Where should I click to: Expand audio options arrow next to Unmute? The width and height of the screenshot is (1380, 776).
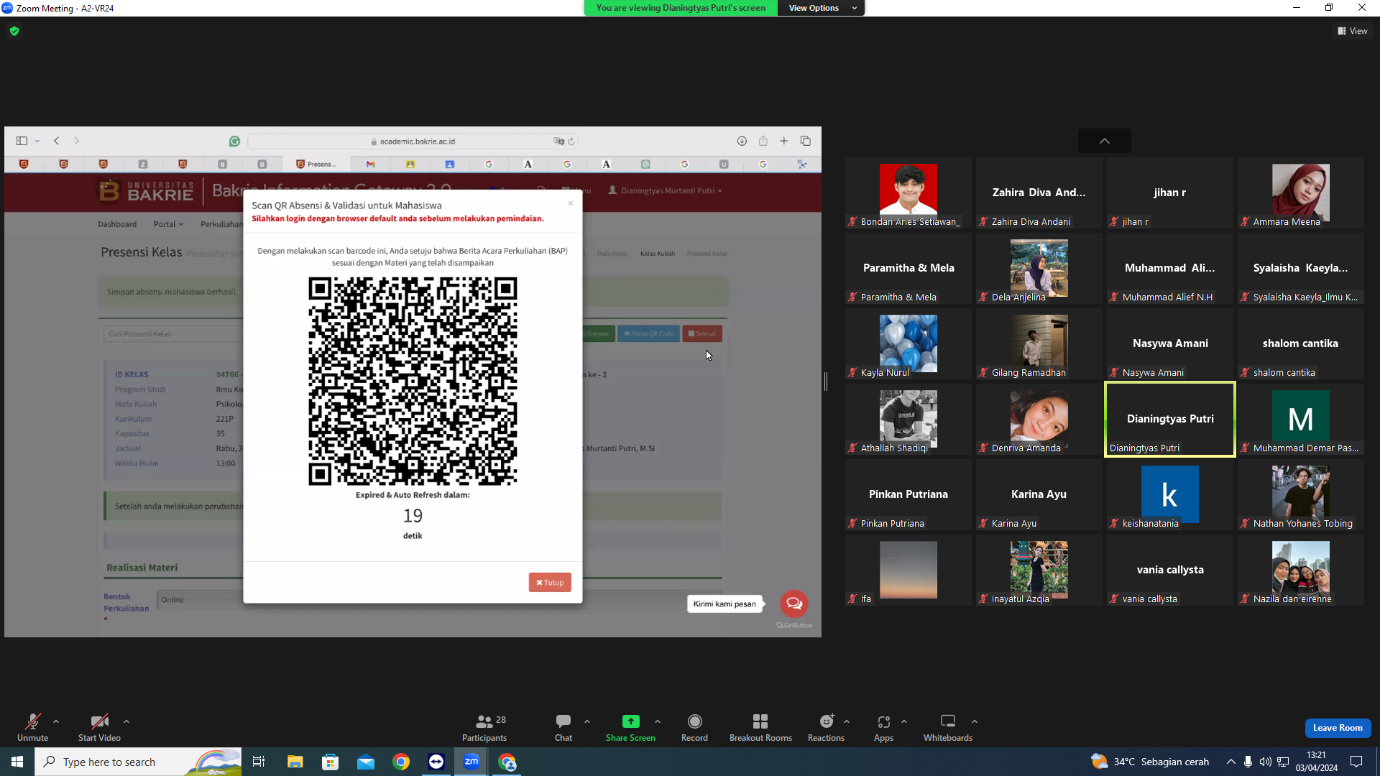[56, 721]
